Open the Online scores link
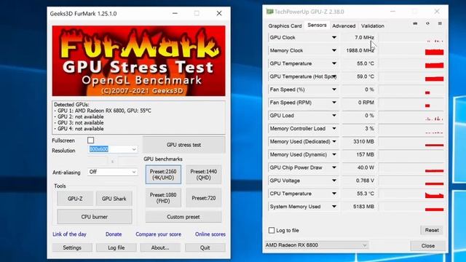The image size is (466, 262). click(210, 234)
